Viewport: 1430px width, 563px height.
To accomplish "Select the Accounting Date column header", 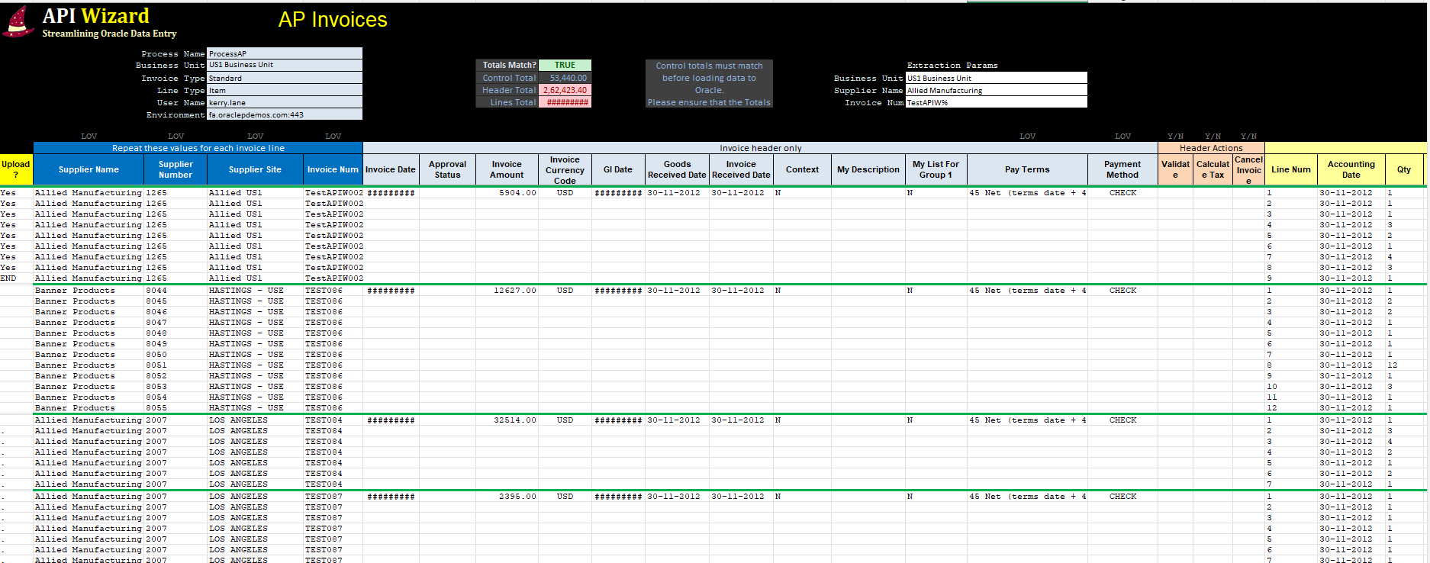I will pyautogui.click(x=1351, y=169).
